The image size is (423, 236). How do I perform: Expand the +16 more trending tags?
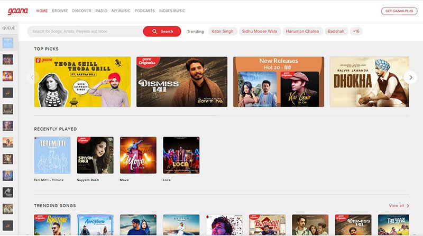(356, 32)
